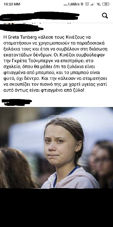Tap the Bluetooth status icon
The image size is (113, 227).
[x=82, y=4]
